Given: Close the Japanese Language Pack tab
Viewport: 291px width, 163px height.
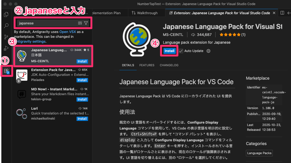Looking at the screenshot, I should click(x=274, y=13).
